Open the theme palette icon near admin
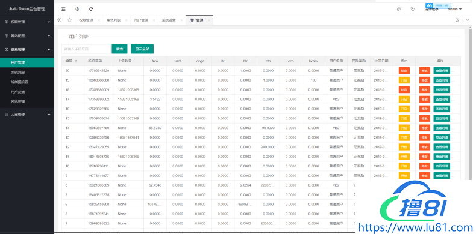Viewport: 476px width, 234px height. (x=399, y=9)
